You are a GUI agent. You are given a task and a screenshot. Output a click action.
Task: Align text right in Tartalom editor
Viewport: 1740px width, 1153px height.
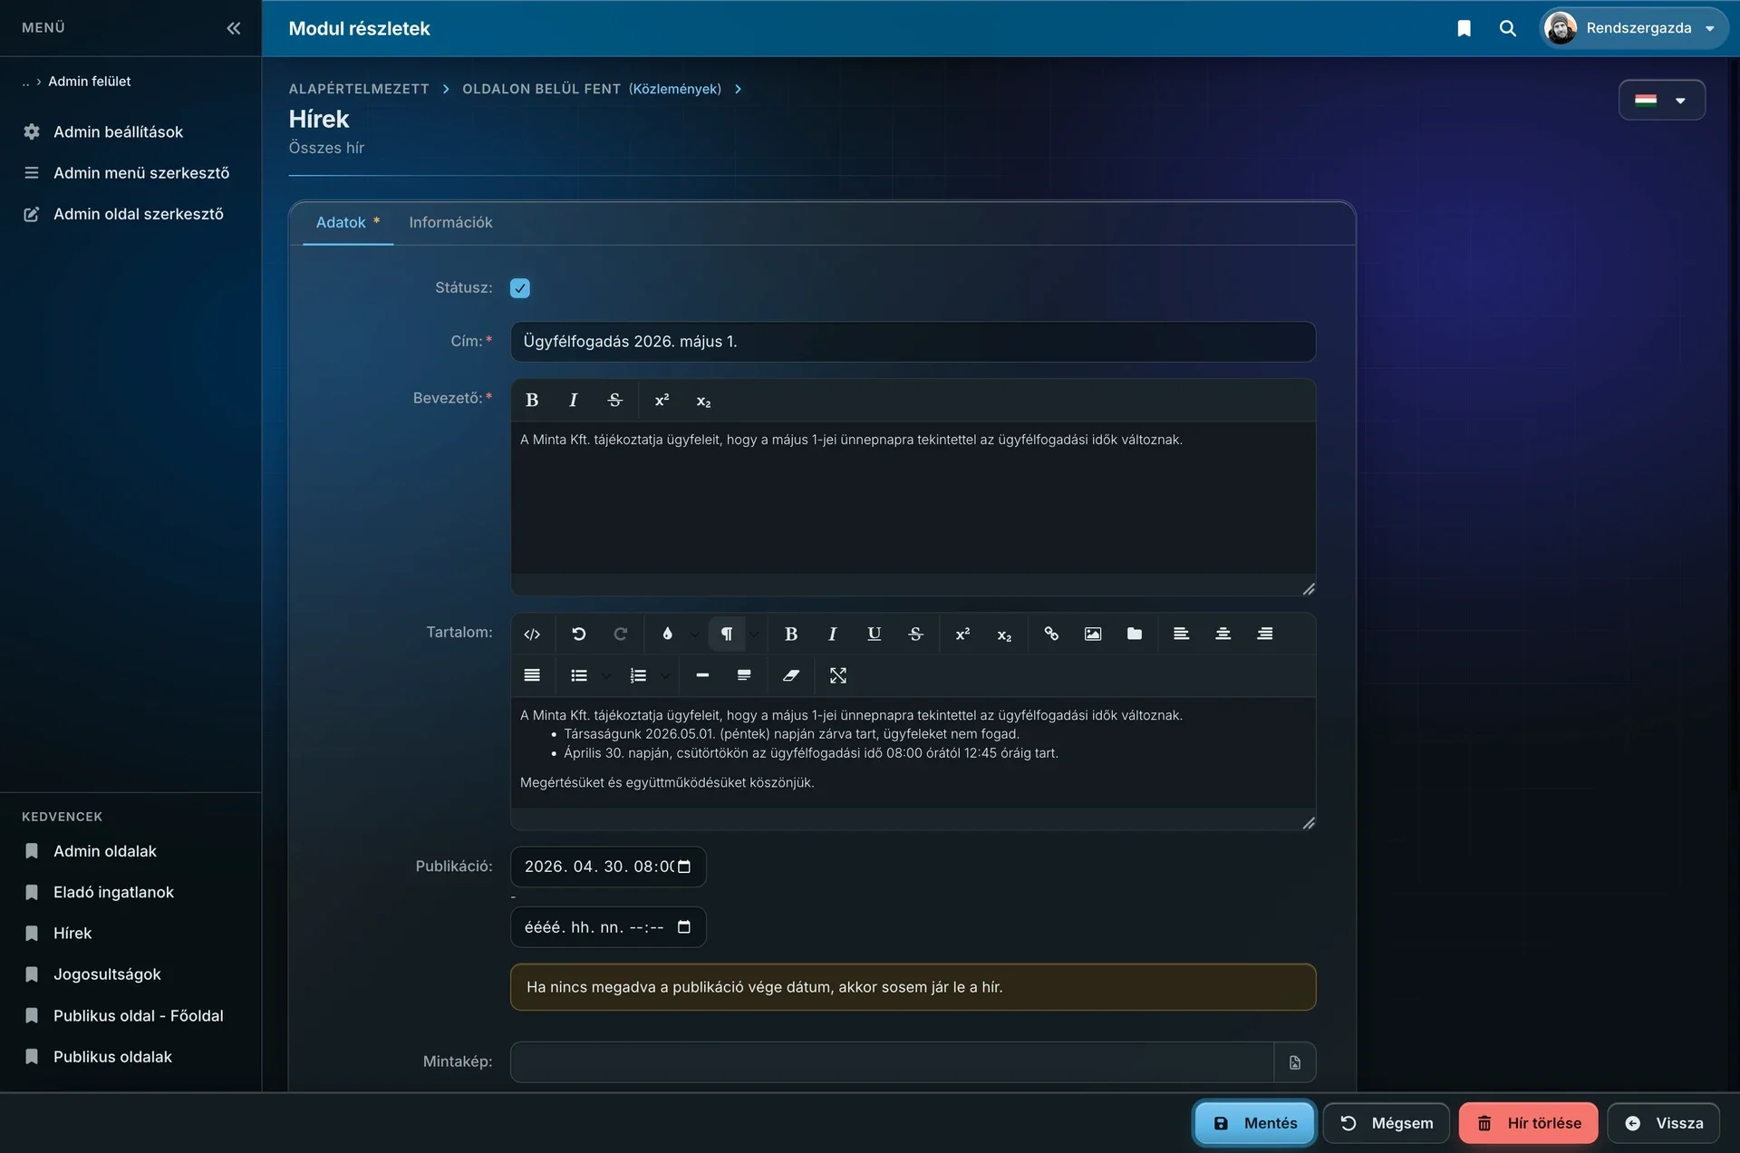click(x=1264, y=635)
